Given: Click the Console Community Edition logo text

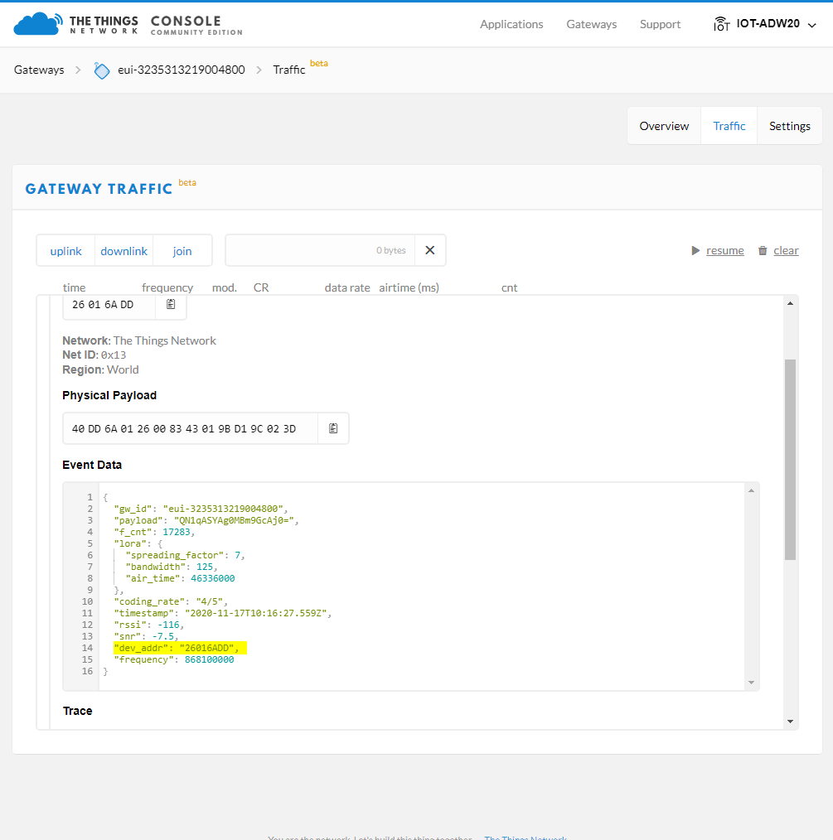Looking at the screenshot, I should click(x=196, y=25).
